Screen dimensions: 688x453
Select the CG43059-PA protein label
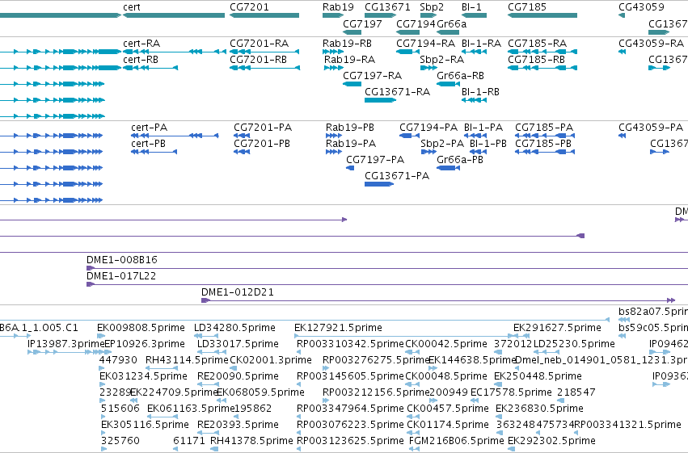[x=651, y=128]
